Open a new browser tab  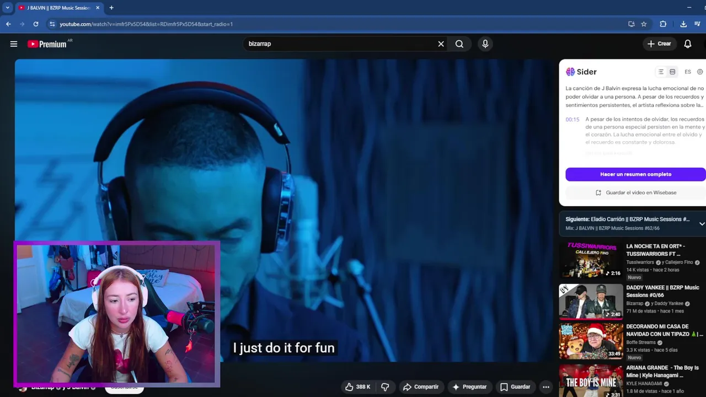pyautogui.click(x=111, y=8)
